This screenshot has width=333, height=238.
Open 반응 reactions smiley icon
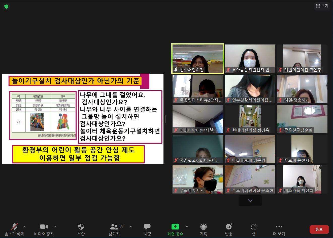(x=229, y=226)
